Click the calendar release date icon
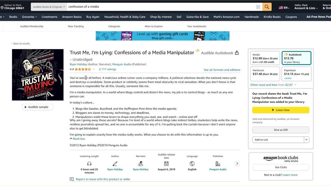The height and width of the screenshot is (186, 331). pos(166,164)
